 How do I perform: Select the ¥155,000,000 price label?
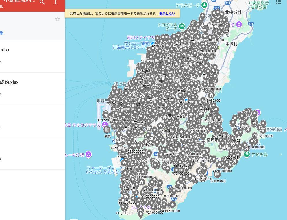pos(193,154)
